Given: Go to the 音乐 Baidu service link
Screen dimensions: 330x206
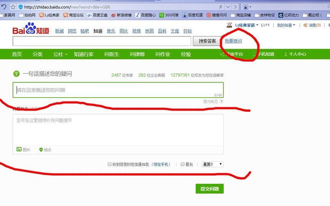Looking at the screenshot, I should tap(111, 31).
